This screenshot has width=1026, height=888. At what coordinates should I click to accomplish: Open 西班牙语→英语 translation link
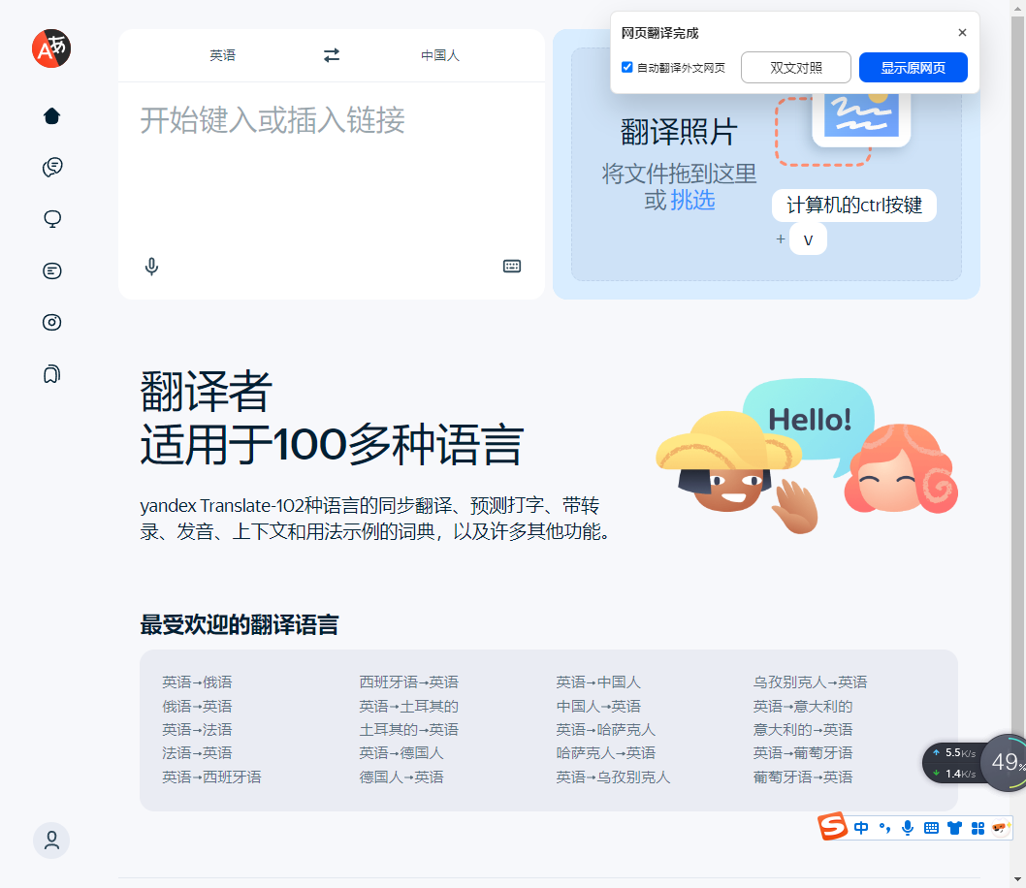click(x=409, y=682)
